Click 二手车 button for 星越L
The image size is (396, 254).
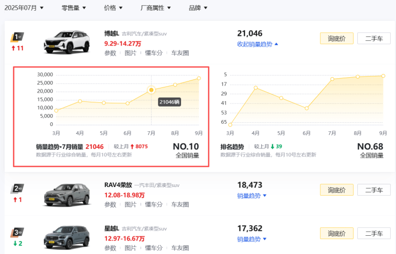[374, 233]
